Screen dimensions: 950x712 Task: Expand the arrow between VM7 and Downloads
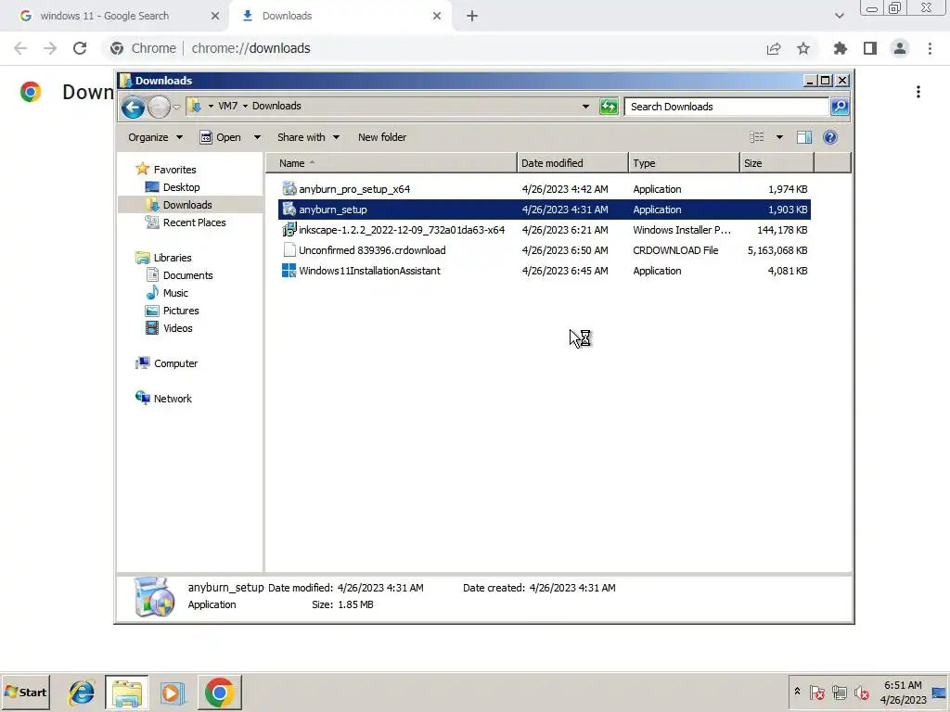(245, 106)
